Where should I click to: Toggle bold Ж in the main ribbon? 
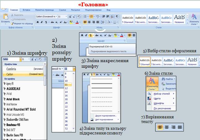pos(38,22)
